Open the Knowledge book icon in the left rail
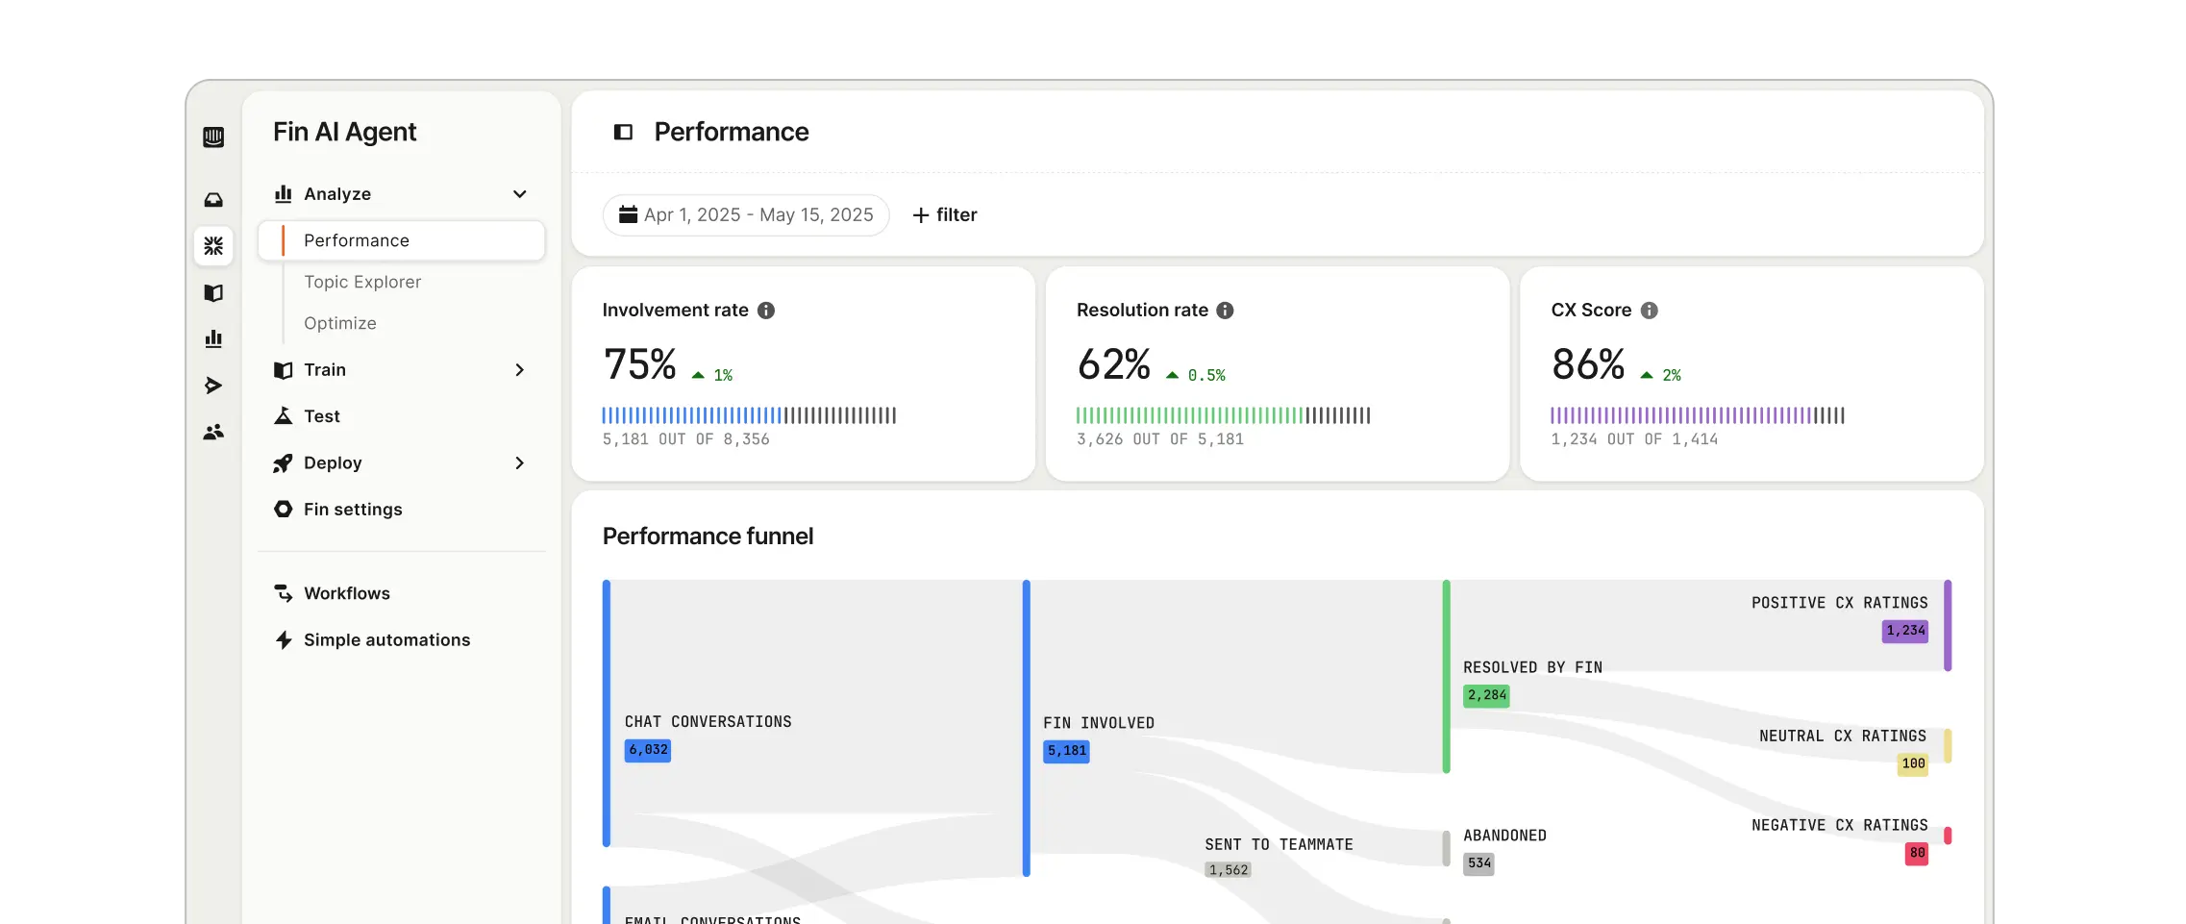Viewport: 2186px width, 924px height. (x=213, y=293)
